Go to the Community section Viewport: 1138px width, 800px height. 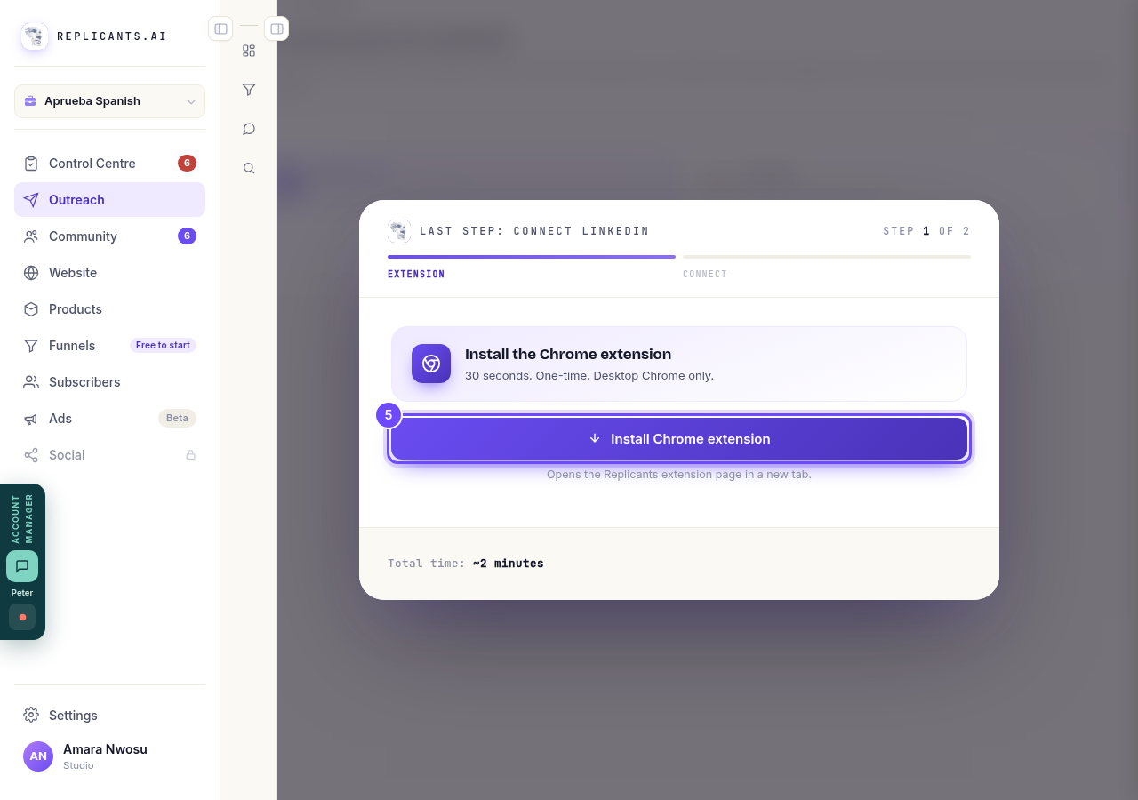(x=109, y=236)
